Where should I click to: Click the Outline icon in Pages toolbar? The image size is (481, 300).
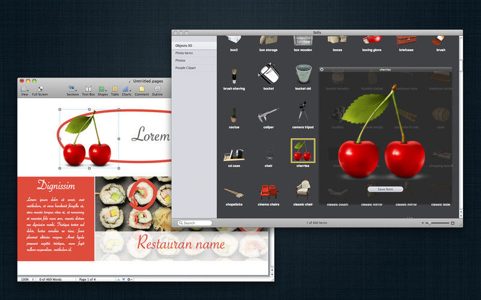pyautogui.click(x=157, y=91)
